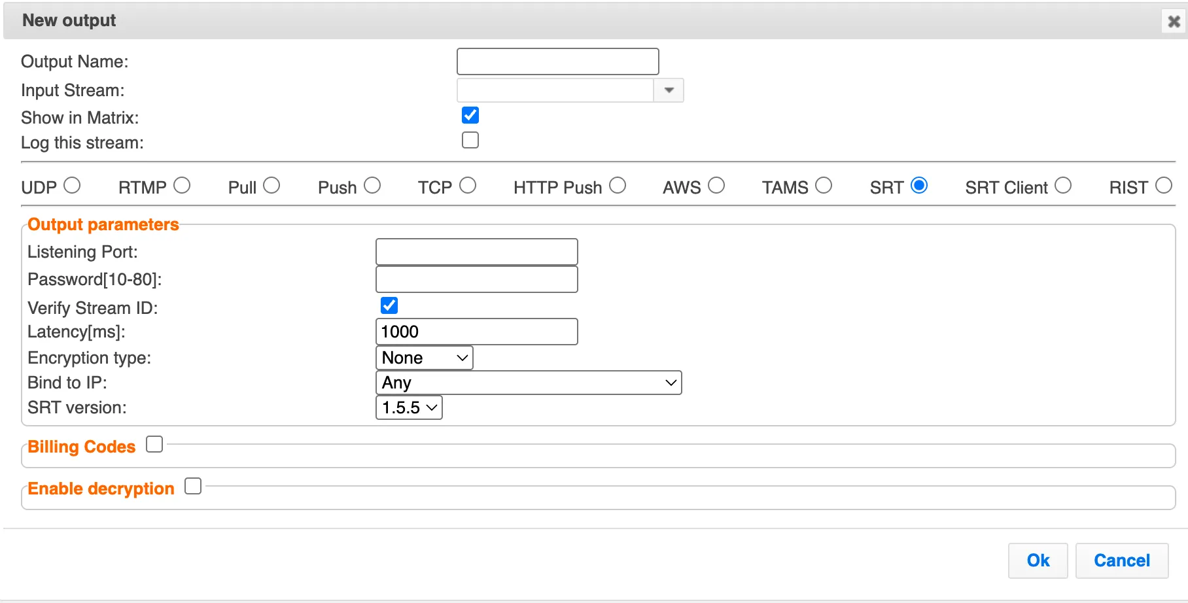Select the TCP output type
Image resolution: width=1188 pixels, height=603 pixels.
468,186
